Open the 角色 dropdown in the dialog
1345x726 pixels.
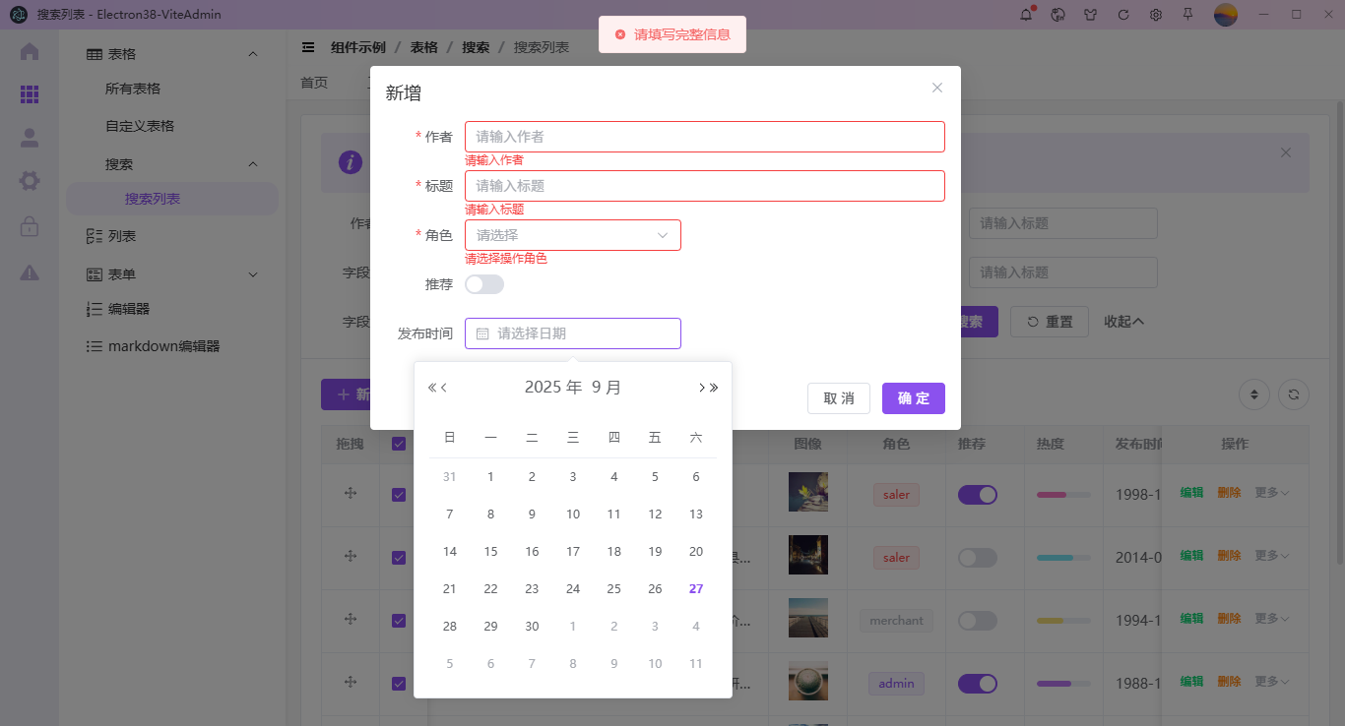click(x=572, y=235)
